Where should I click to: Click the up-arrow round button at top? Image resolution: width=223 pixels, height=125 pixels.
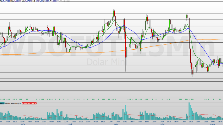pyautogui.click(x=69, y=1)
